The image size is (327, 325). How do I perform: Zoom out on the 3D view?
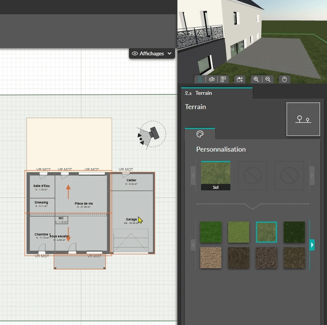click(268, 79)
